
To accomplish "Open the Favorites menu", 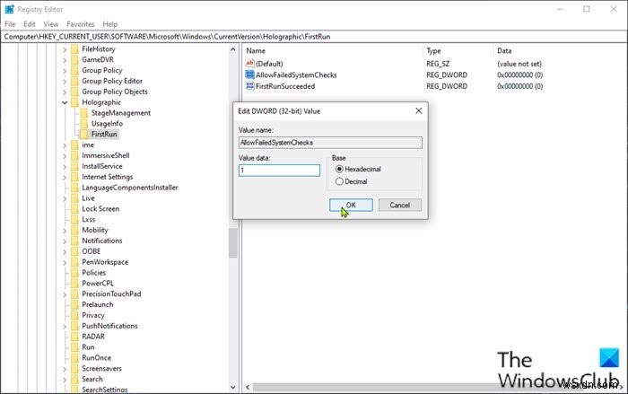I will tap(81, 24).
